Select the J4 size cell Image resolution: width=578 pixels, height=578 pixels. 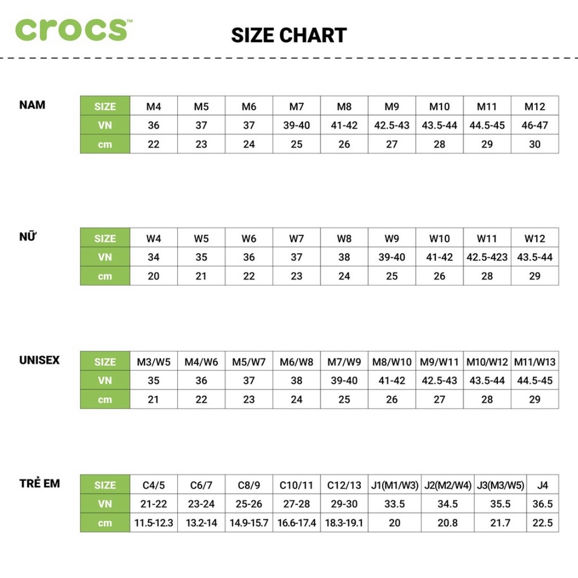pyautogui.click(x=542, y=485)
